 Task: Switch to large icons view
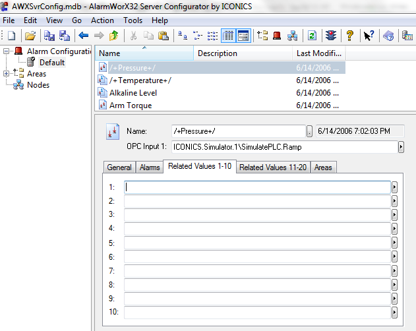point(182,36)
